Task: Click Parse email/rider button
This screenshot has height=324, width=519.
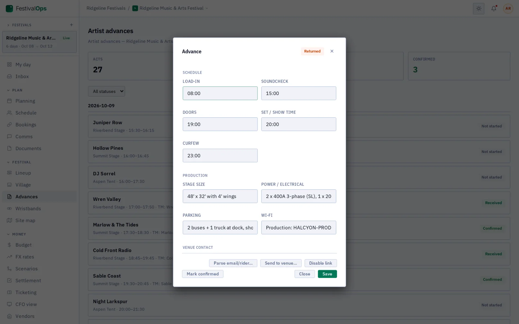Action: click(x=233, y=263)
